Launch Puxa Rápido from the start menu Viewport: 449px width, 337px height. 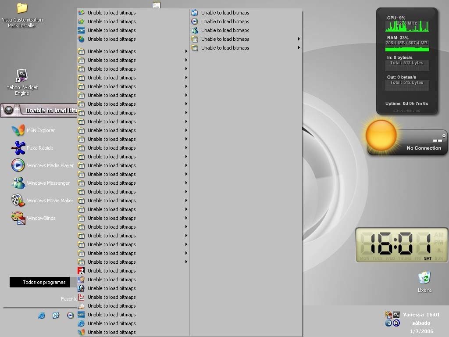(x=32, y=148)
